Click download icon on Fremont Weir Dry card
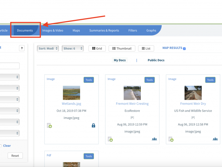Screen dimensions: 222x167 pyautogui.click(x=171, y=139)
